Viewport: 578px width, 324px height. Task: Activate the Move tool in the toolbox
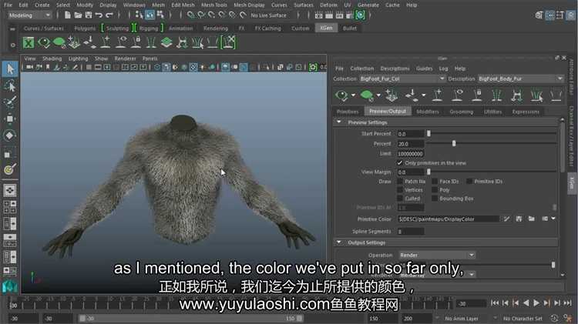[x=10, y=119]
